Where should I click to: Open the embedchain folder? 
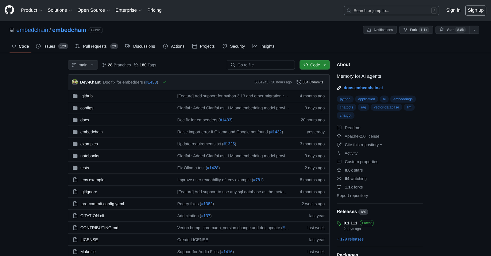[91, 132]
